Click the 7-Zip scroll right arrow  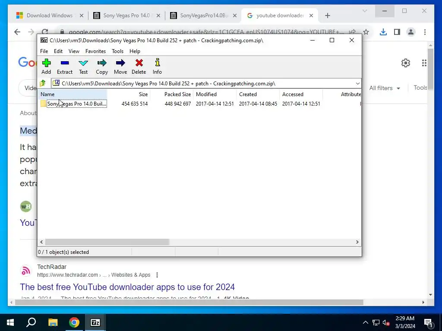pyautogui.click(x=357, y=242)
